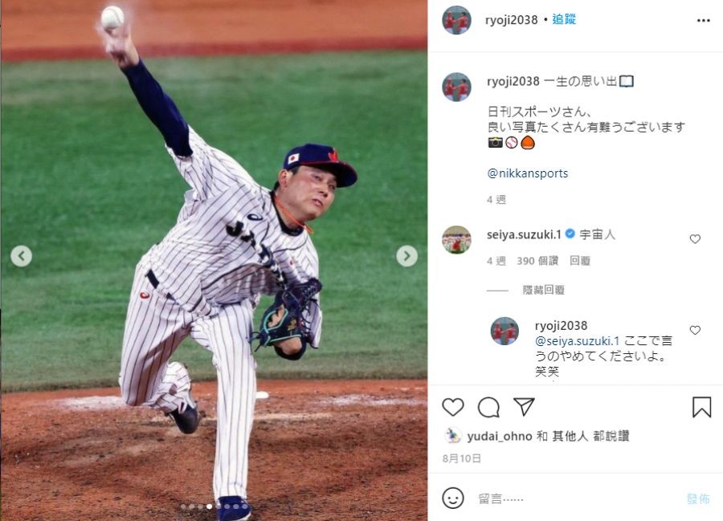
Task: Open the three-dot more options menu
Action: (703, 20)
